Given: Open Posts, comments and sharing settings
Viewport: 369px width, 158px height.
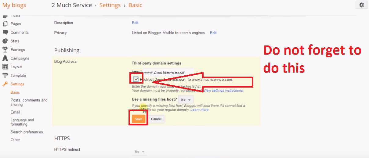Looking at the screenshot, I should pos(29,102).
